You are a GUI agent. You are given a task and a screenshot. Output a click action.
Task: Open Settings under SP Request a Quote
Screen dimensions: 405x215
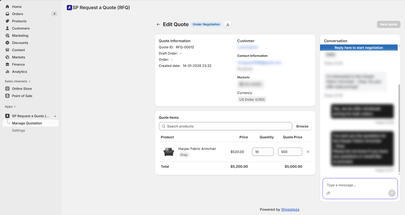18,130
